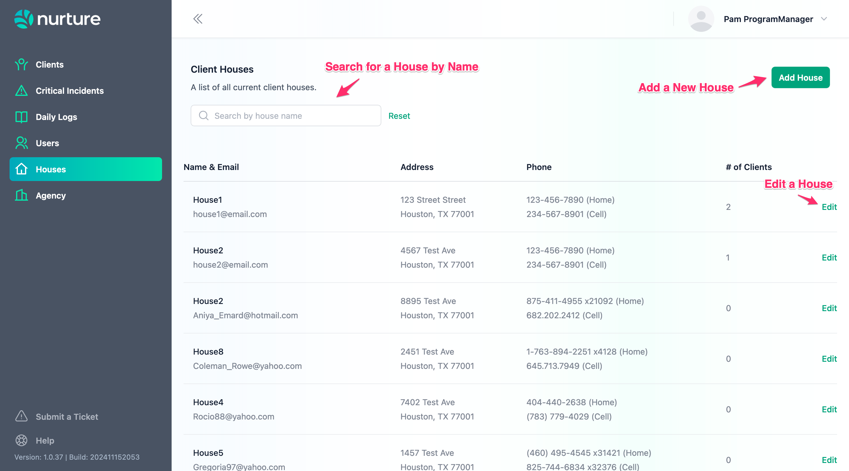Open the Daily Logs menu item
Image resolution: width=849 pixels, height=471 pixels.
[x=56, y=117]
